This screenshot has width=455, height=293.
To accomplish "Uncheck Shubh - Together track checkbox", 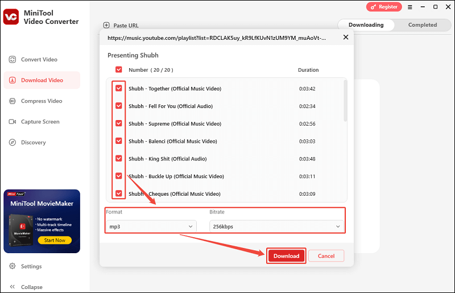I will click(x=119, y=88).
